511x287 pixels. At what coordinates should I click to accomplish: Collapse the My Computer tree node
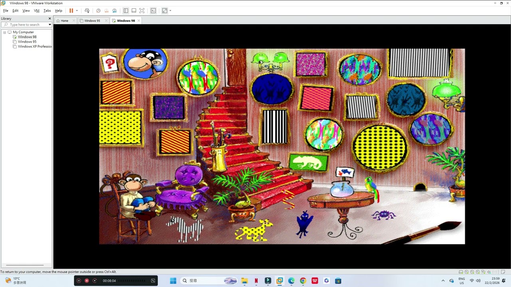coord(4,32)
